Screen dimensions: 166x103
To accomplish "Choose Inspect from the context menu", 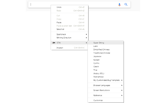I will (60, 48).
